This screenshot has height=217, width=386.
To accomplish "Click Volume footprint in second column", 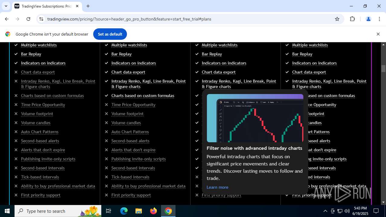I will click(x=127, y=114).
